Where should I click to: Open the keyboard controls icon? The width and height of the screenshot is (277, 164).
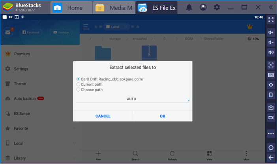pyautogui.click(x=271, y=75)
